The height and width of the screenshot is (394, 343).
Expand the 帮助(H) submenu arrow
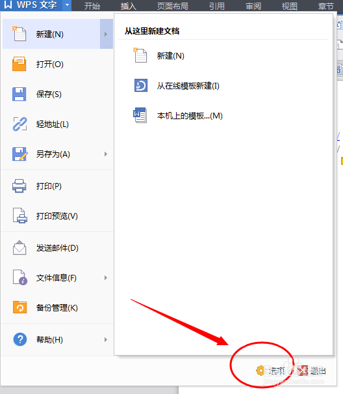(106, 339)
